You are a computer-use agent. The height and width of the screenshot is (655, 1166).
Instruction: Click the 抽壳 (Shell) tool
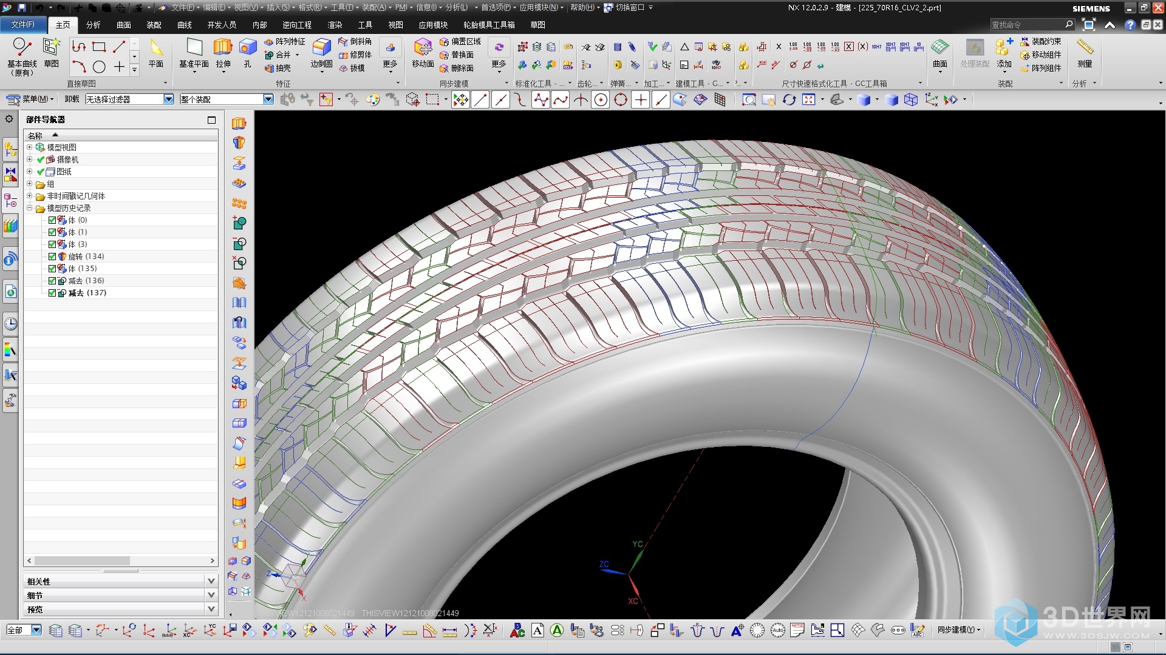[278, 68]
